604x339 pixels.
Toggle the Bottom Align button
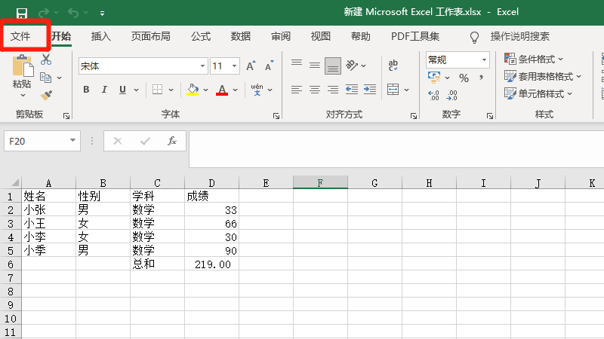pos(333,66)
